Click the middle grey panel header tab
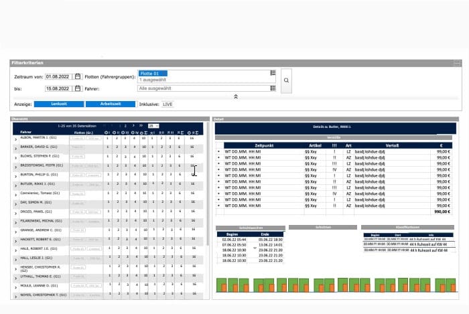Image resolution: width=469 pixels, height=314 pixels. coord(323,228)
